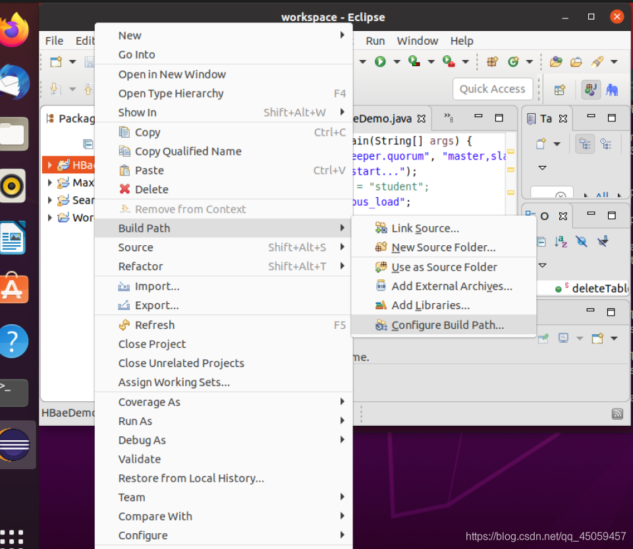Click the Open Task toolbar icon
633x549 pixels.
click(x=576, y=61)
